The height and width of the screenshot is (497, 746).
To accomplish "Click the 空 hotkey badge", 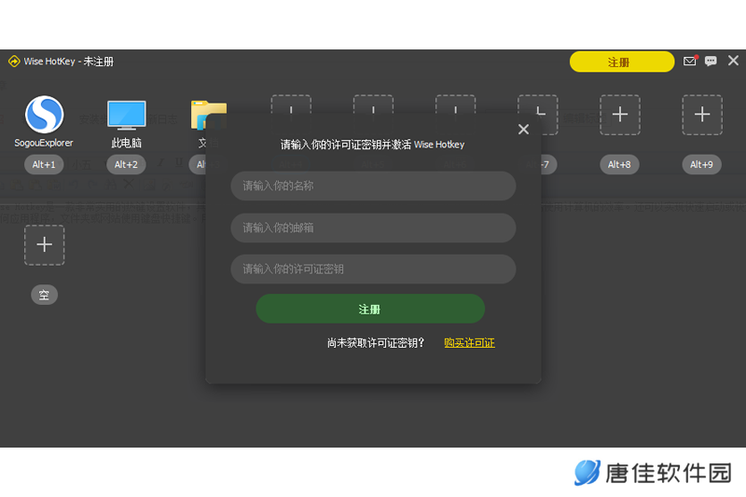I will click(x=44, y=295).
